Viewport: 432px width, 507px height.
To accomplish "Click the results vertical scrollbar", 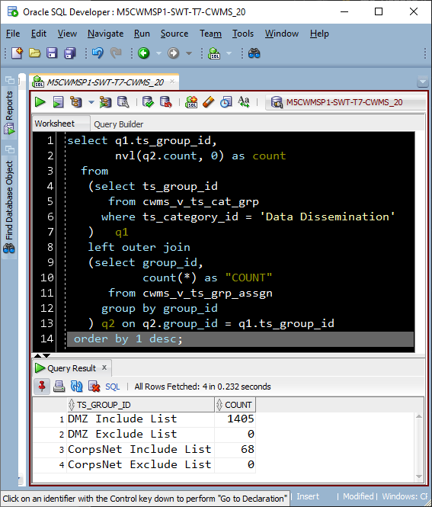I will (419, 446).
